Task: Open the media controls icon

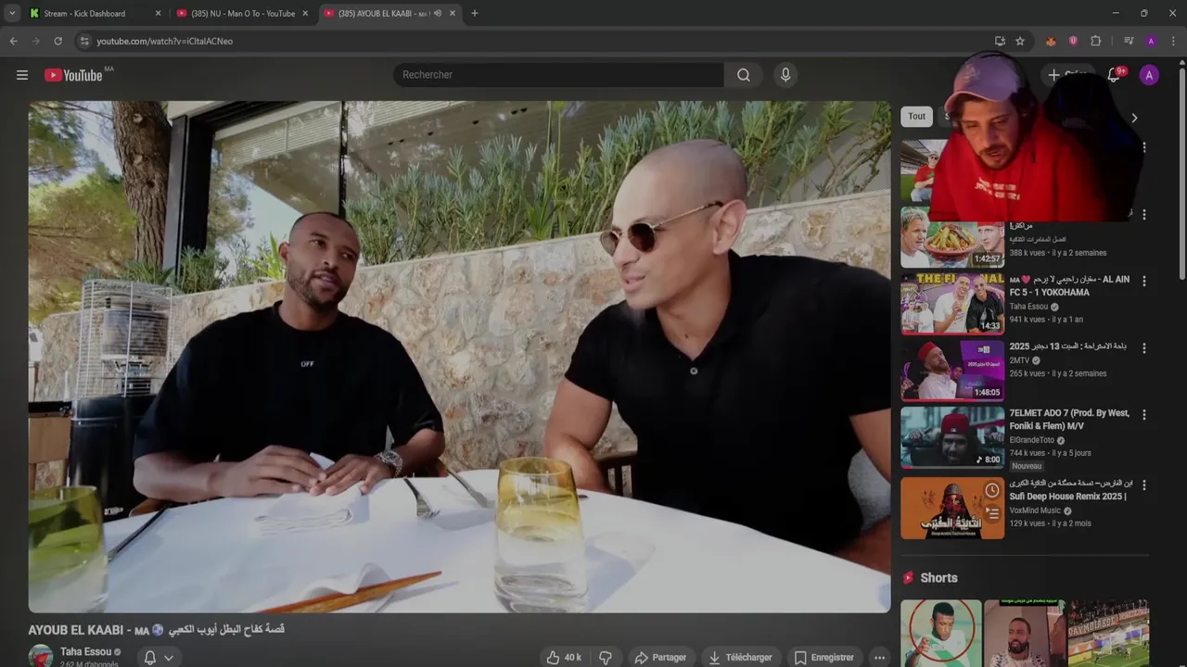Action: tap(1129, 41)
